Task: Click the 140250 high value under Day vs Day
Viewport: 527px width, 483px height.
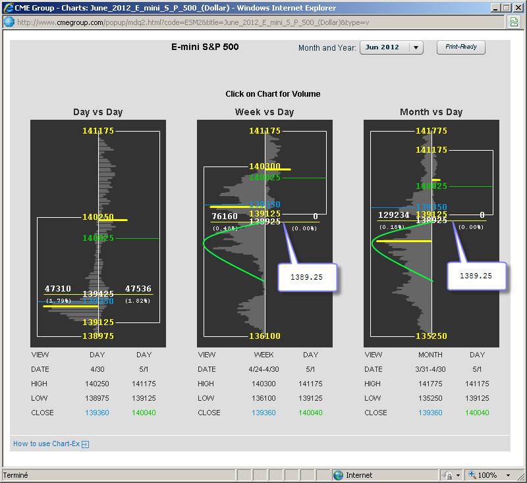Action: click(x=97, y=384)
